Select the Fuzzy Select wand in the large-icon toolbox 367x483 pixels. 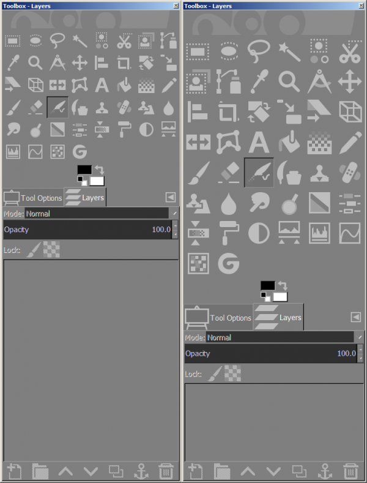(x=289, y=51)
